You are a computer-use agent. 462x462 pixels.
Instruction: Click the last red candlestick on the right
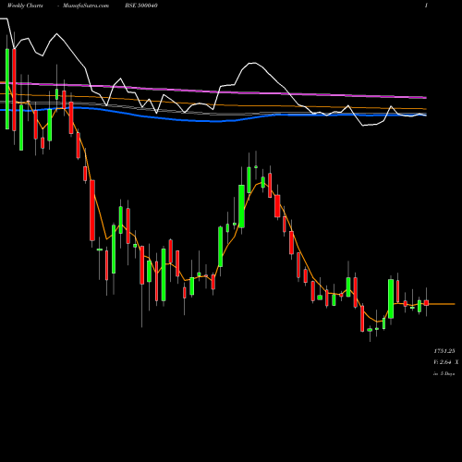coord(426,303)
